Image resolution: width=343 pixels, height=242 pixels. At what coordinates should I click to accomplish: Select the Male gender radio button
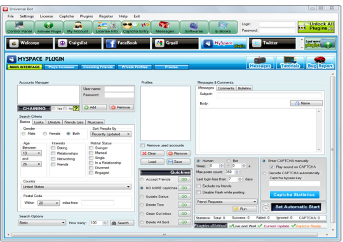(x=24, y=134)
